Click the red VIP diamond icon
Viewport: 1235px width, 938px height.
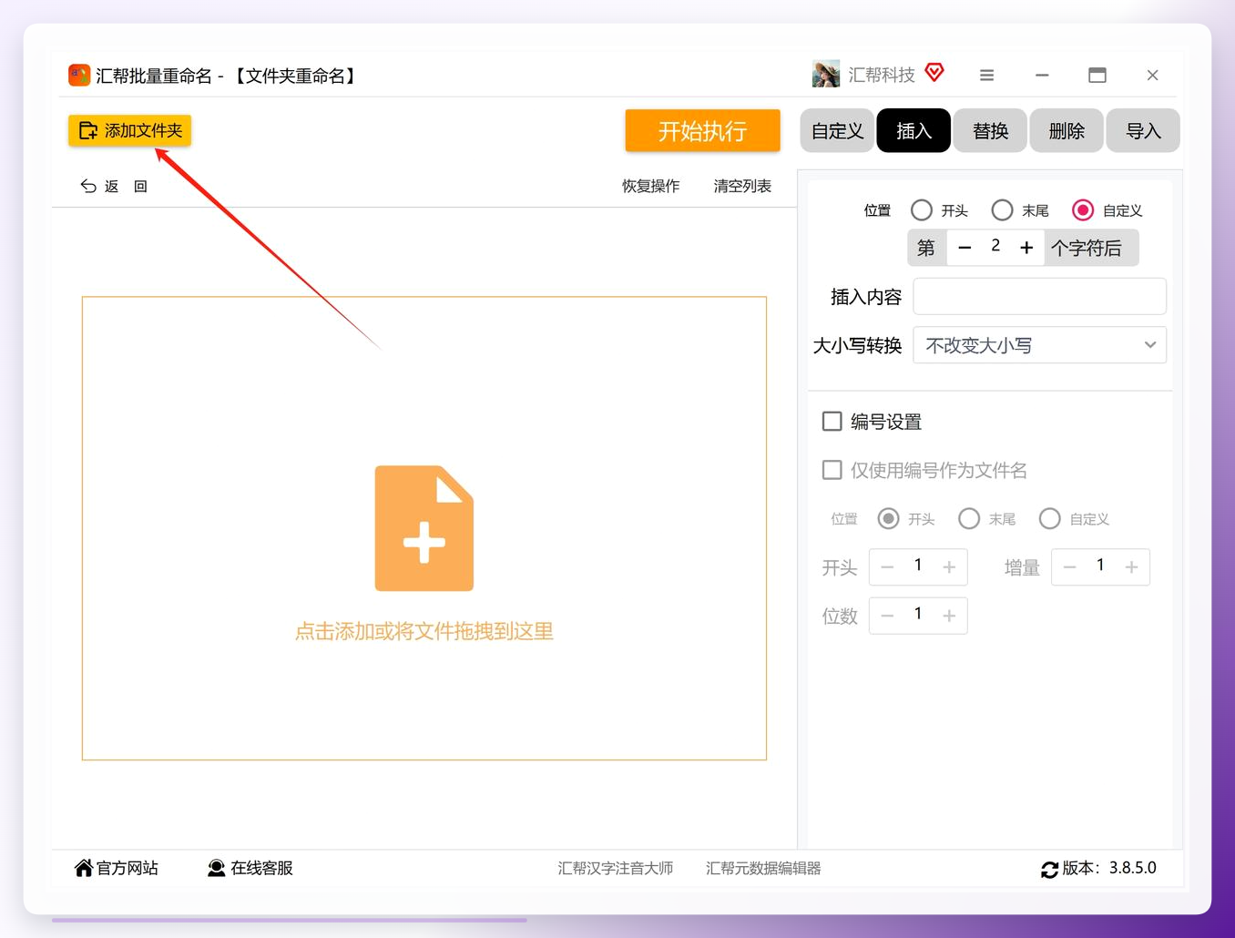pyautogui.click(x=934, y=72)
